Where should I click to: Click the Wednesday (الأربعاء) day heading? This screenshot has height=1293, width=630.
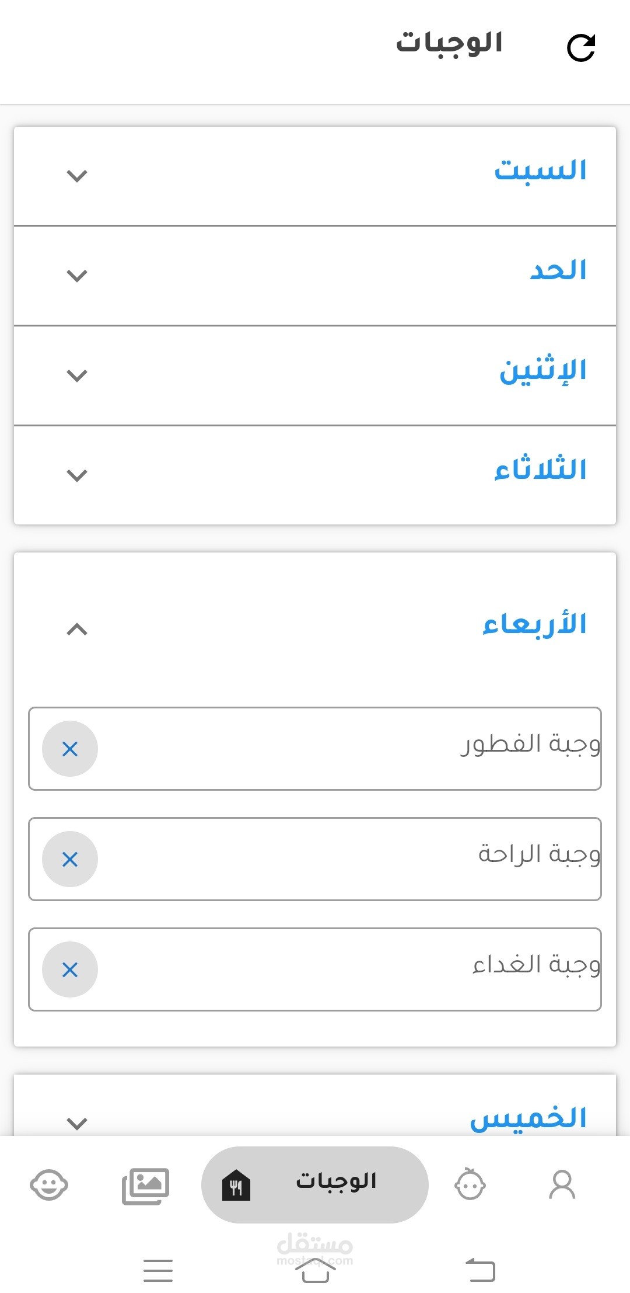534,625
